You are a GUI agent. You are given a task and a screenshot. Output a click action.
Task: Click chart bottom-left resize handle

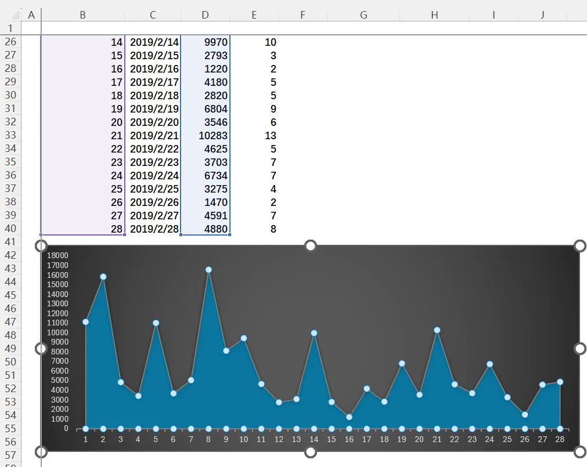pyautogui.click(x=41, y=452)
